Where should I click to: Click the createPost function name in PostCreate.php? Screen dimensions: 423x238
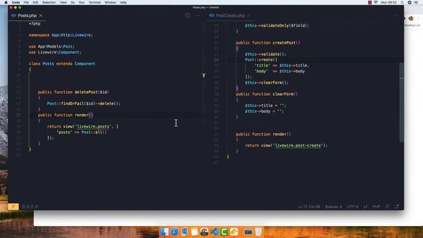coord(284,42)
